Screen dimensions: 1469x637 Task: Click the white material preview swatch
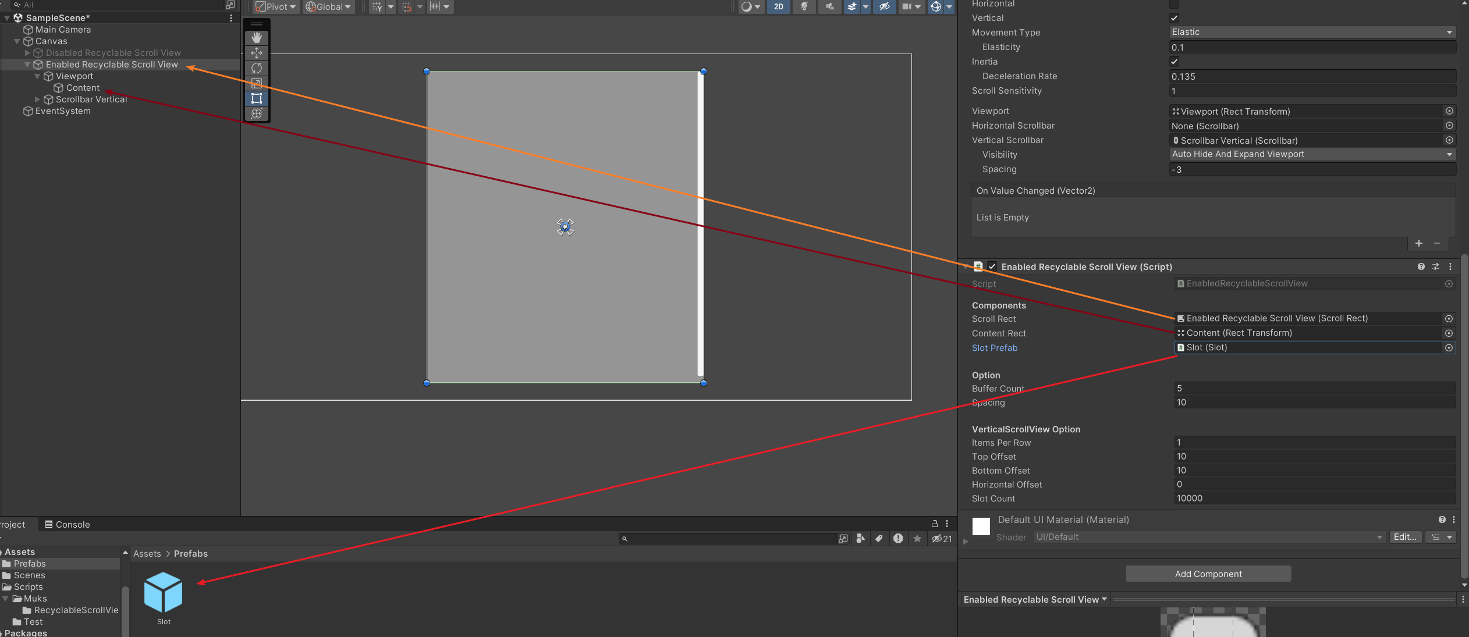click(981, 526)
